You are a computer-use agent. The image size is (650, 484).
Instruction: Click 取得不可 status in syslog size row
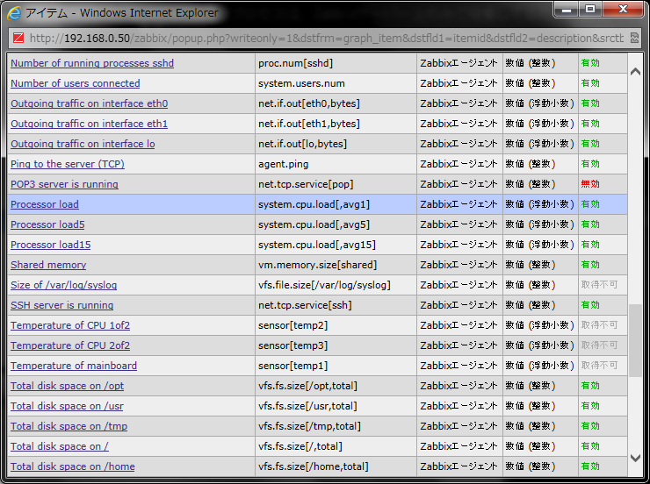click(599, 285)
